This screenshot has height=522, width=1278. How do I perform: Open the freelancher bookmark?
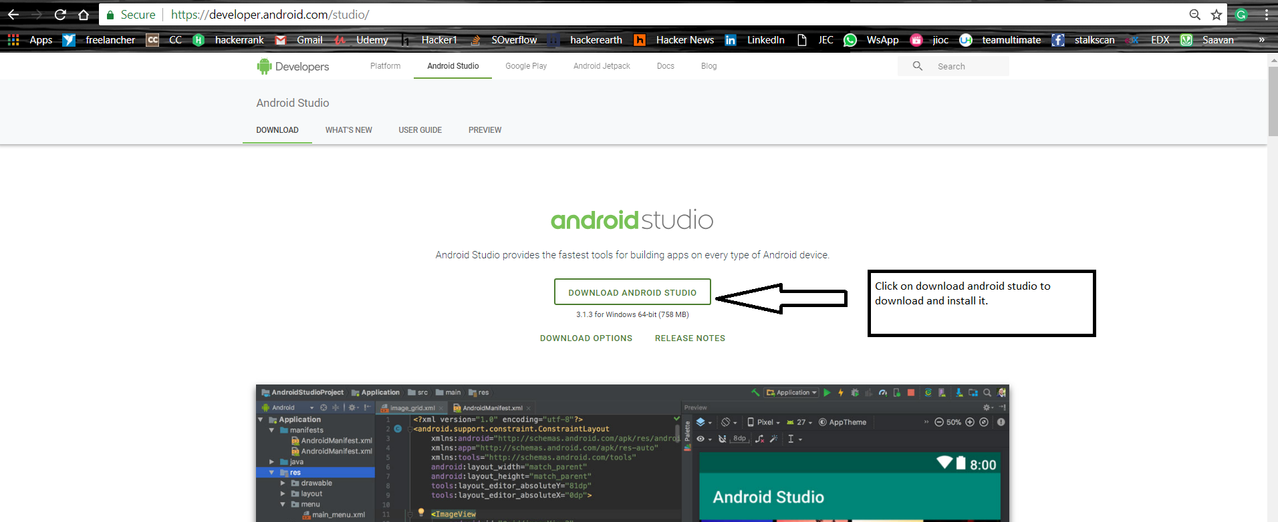[99, 40]
